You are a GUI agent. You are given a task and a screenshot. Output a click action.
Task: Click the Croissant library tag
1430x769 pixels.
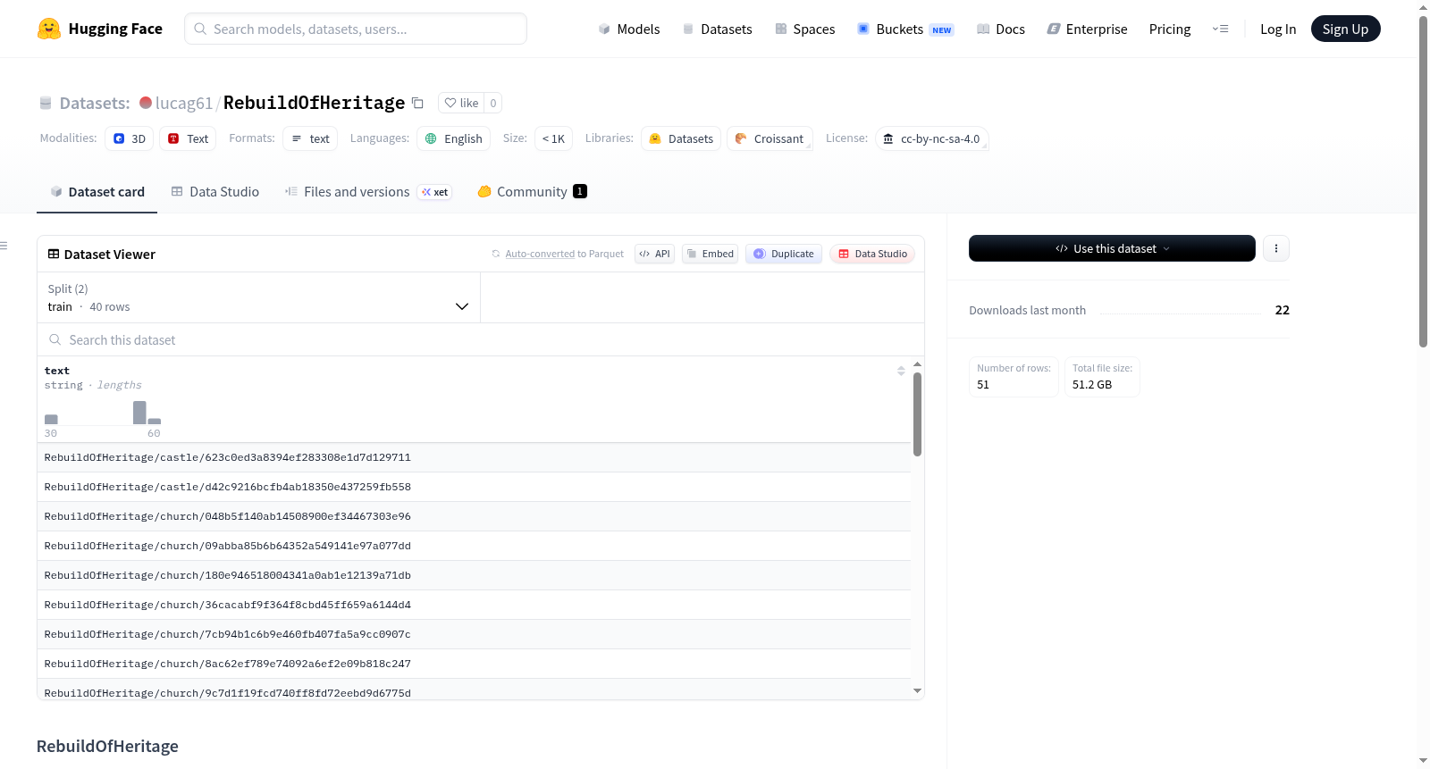point(770,138)
